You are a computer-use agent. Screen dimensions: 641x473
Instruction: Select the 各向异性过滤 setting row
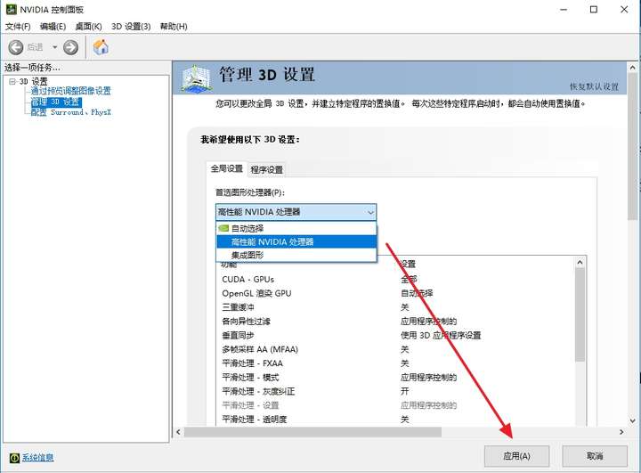tap(395, 322)
